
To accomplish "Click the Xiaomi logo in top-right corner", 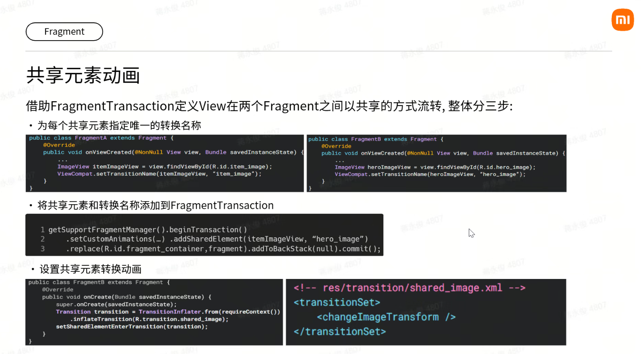I will (622, 19).
